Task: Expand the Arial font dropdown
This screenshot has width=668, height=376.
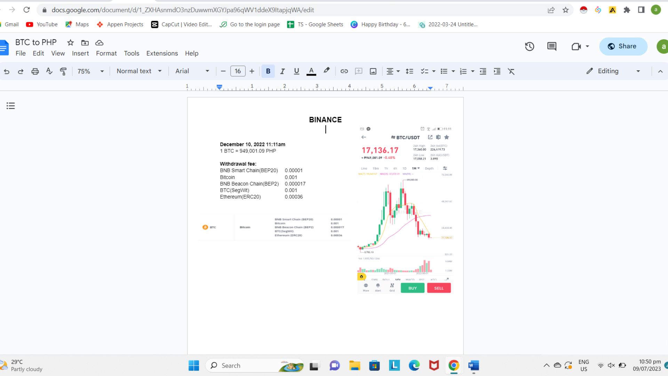Action: point(192,71)
